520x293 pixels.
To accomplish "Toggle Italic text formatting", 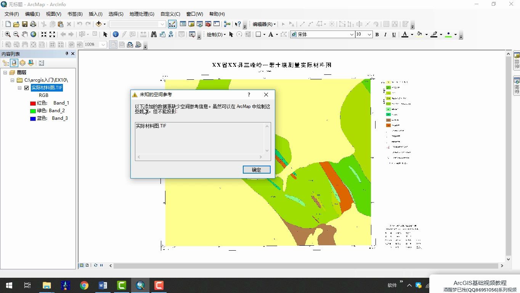I will [x=385, y=34].
